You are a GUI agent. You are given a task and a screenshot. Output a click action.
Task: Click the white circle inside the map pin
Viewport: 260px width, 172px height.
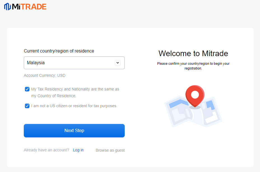(195, 95)
